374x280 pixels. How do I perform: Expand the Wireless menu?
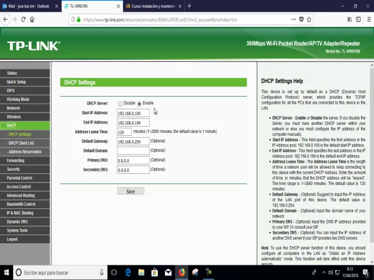click(x=25, y=117)
